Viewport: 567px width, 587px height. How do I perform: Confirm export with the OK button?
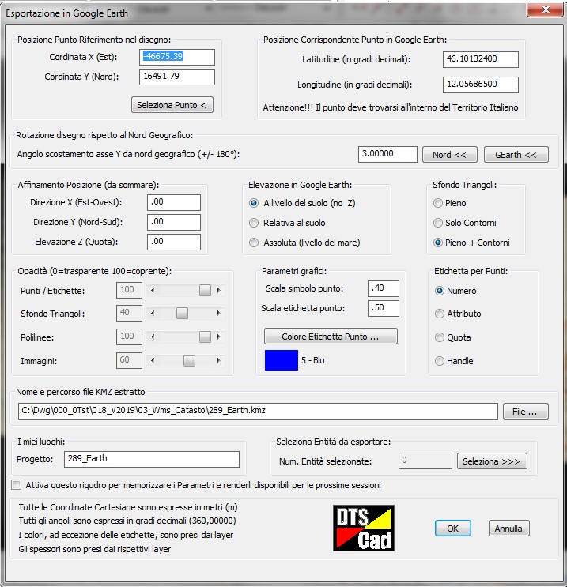coord(452,529)
